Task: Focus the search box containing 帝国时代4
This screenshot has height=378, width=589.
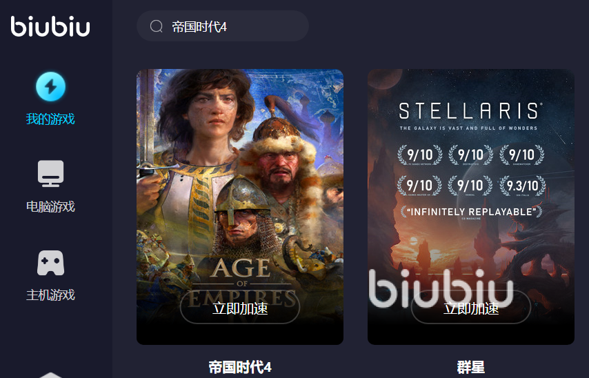Action: point(223,26)
